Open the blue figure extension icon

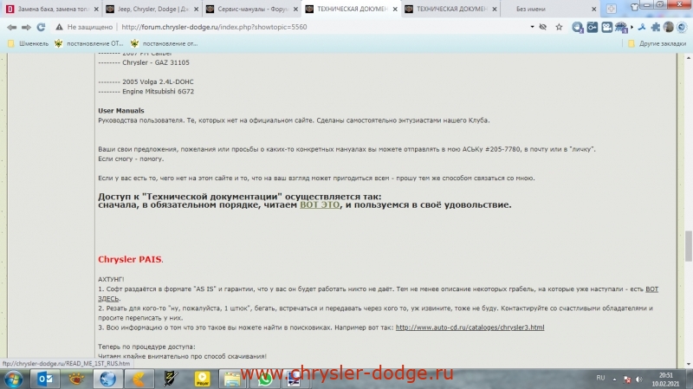(642, 28)
